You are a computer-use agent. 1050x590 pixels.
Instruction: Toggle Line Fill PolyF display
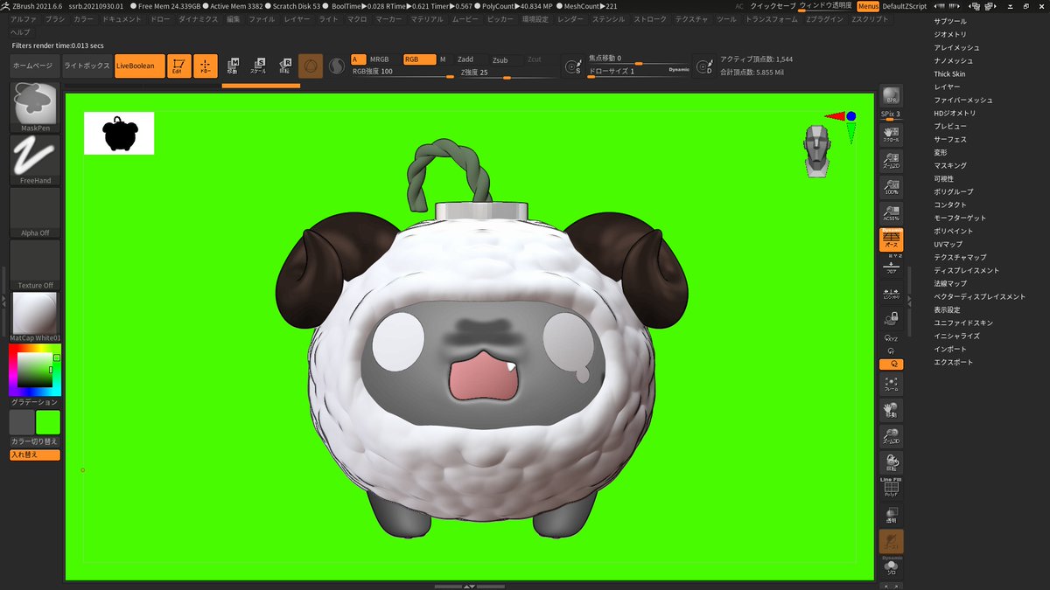892,489
